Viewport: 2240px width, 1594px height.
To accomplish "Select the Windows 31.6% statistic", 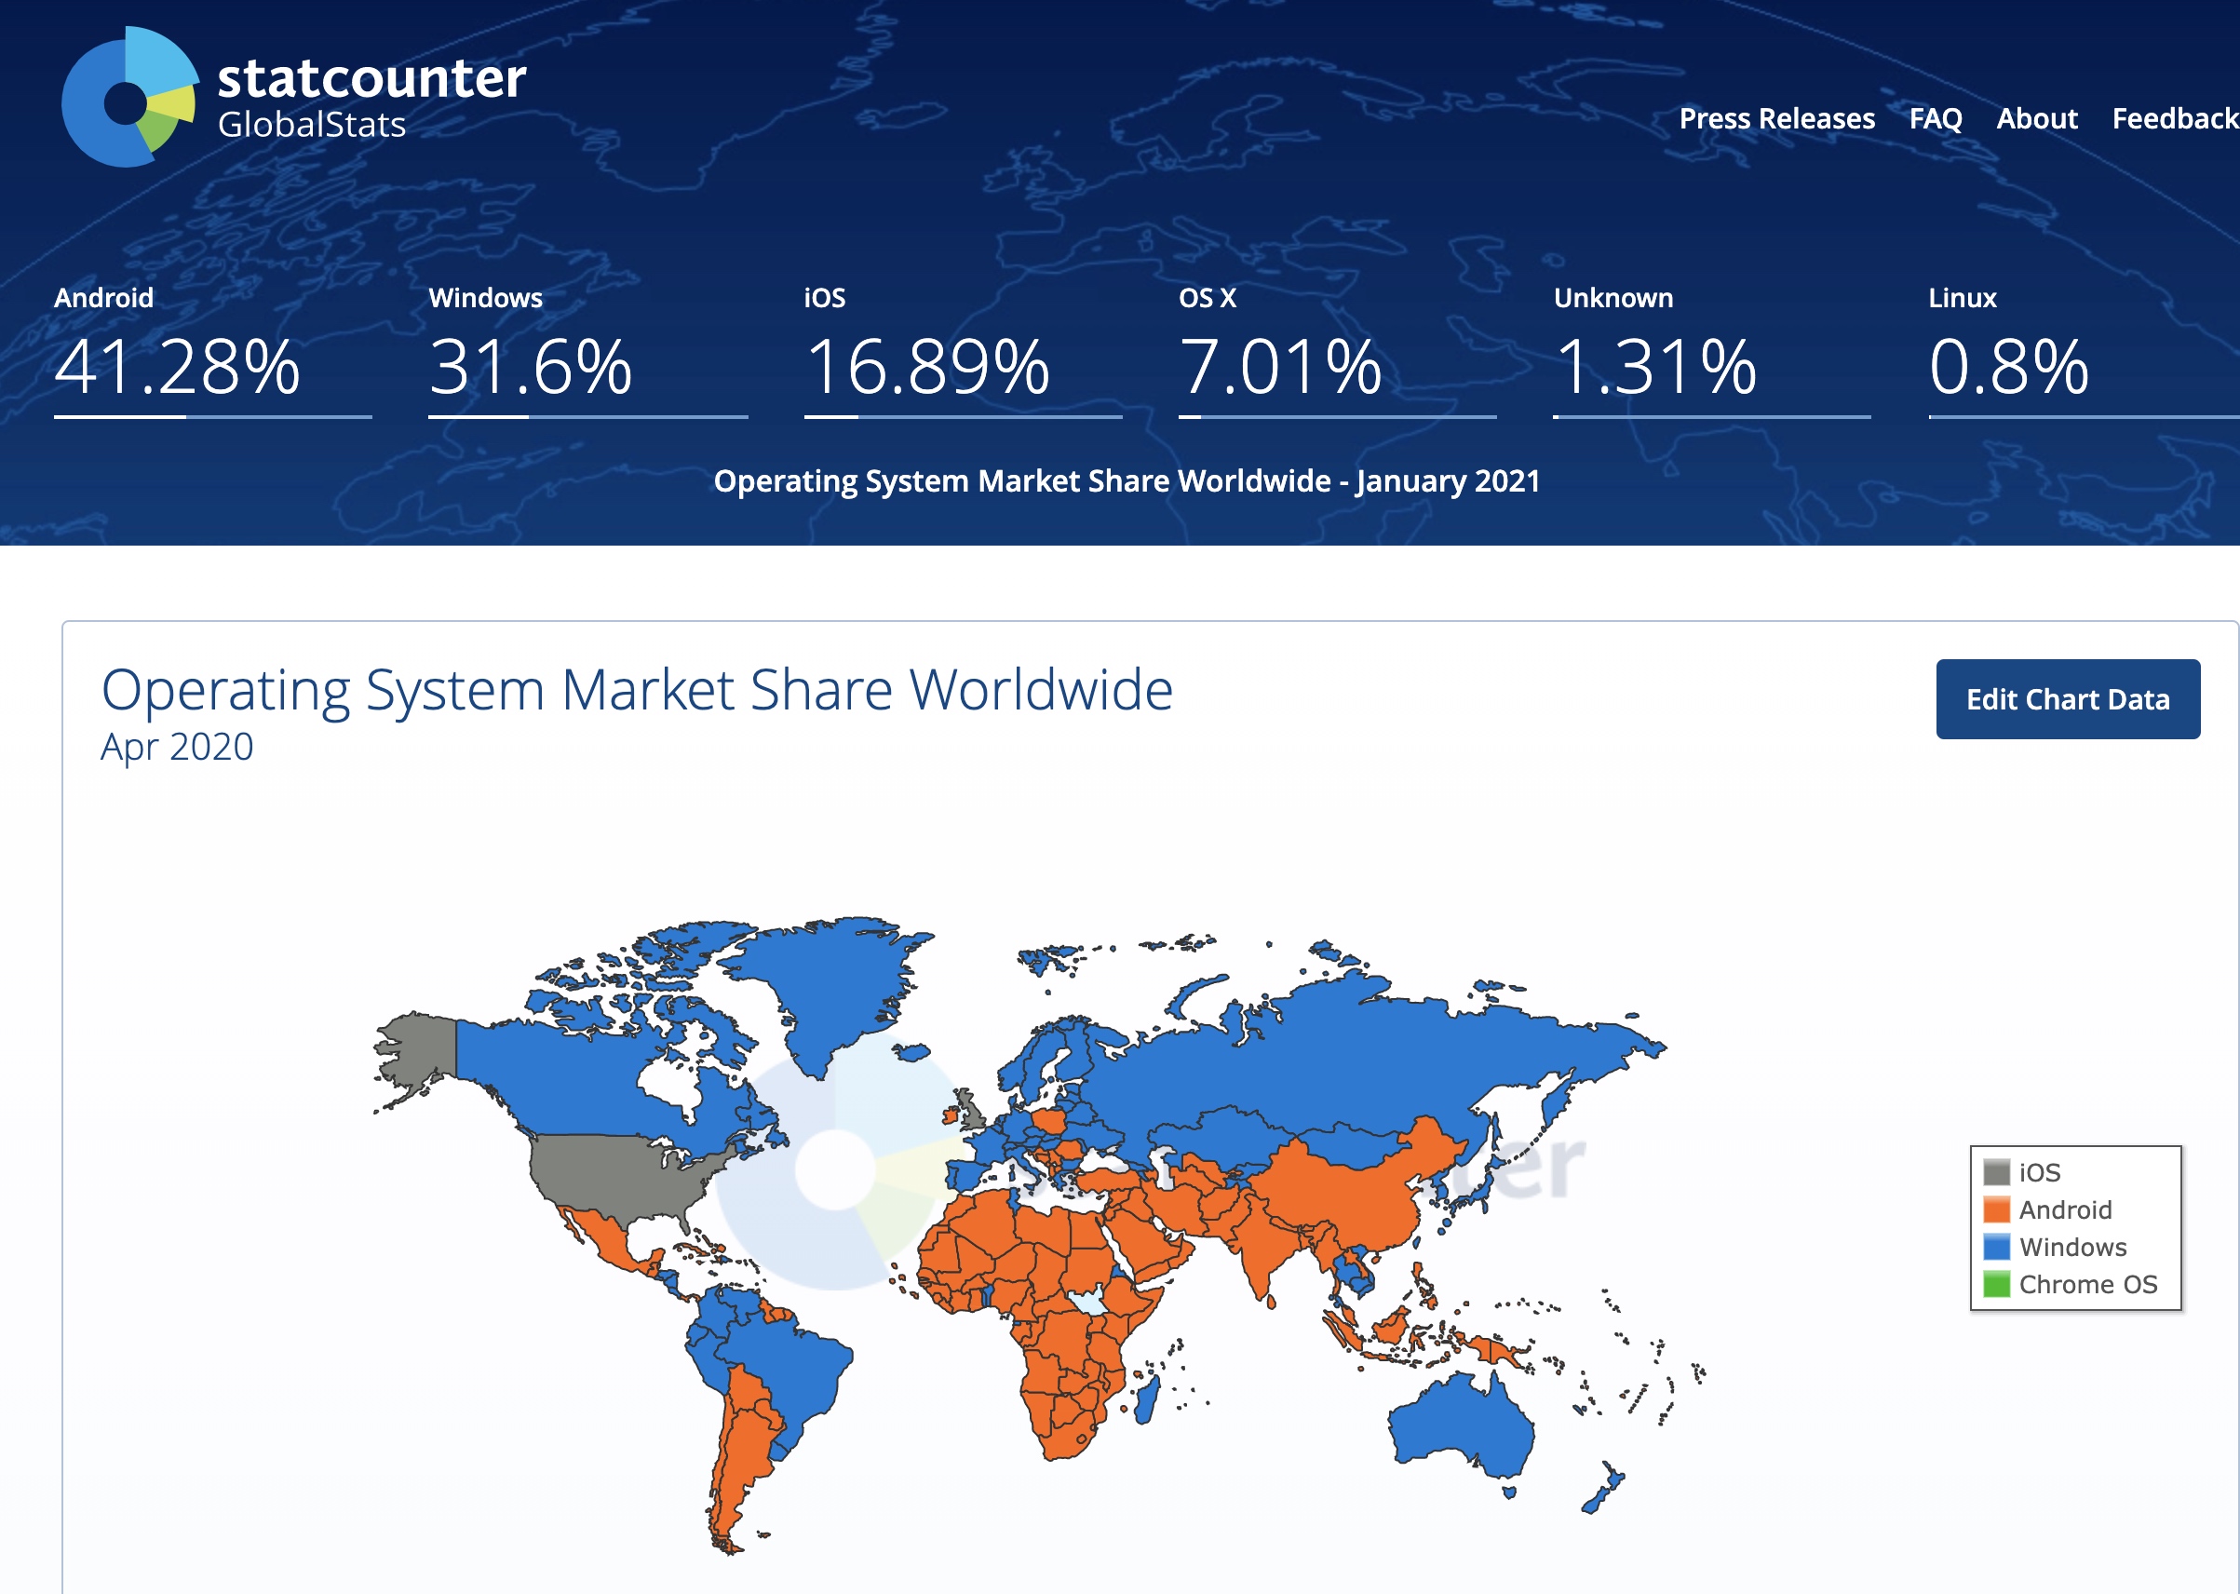I will pos(530,366).
